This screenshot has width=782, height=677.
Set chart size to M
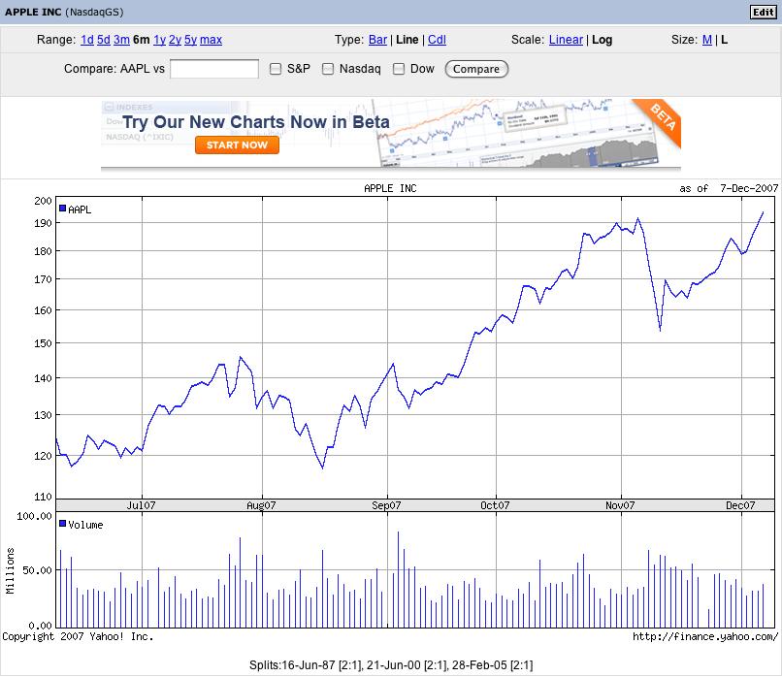(x=706, y=40)
